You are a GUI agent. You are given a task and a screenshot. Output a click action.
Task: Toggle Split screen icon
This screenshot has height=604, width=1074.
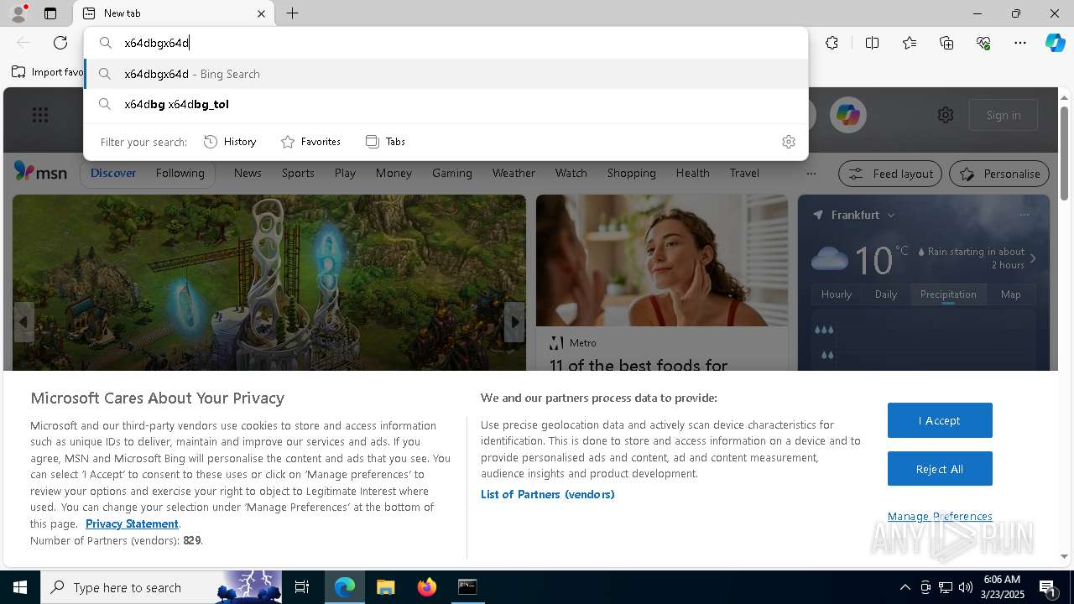872,43
